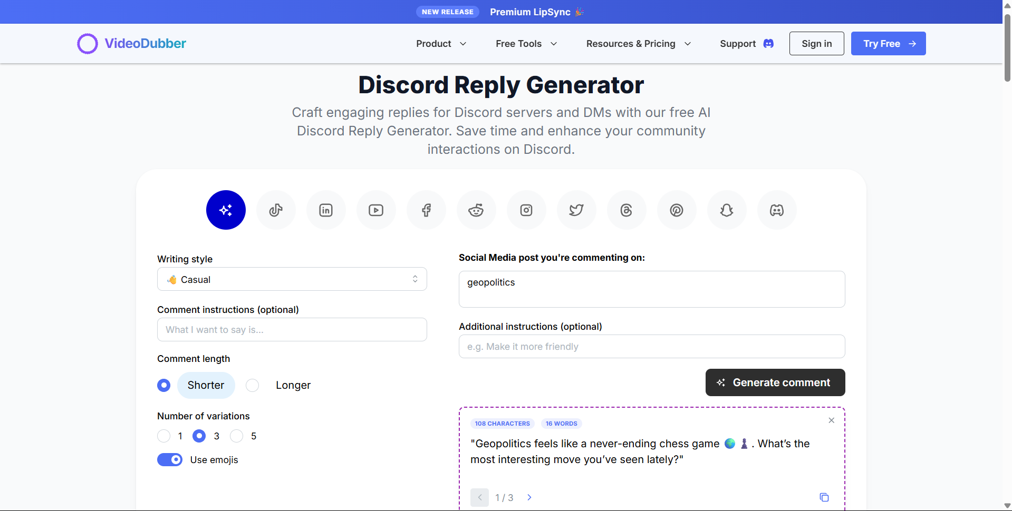Click the Sign in button
Viewport: 1012px width, 511px height.
pyautogui.click(x=817, y=44)
